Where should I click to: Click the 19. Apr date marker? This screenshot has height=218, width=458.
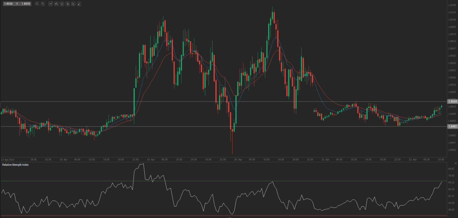pos(151,160)
